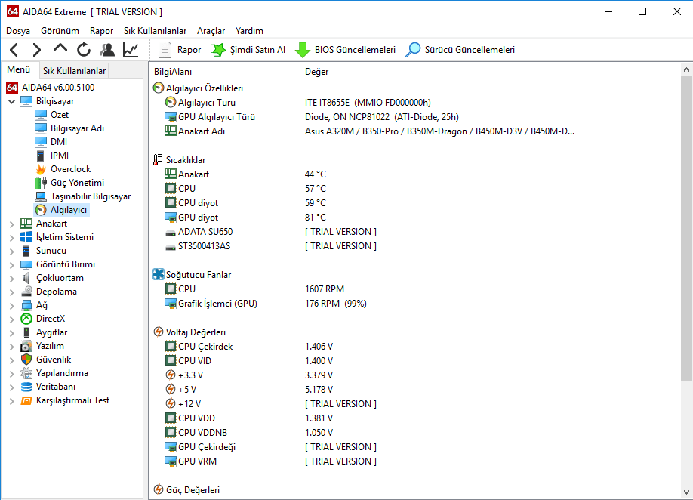The width and height of the screenshot is (693, 500).
Task: Click the Ağ network icon
Action: point(26,305)
